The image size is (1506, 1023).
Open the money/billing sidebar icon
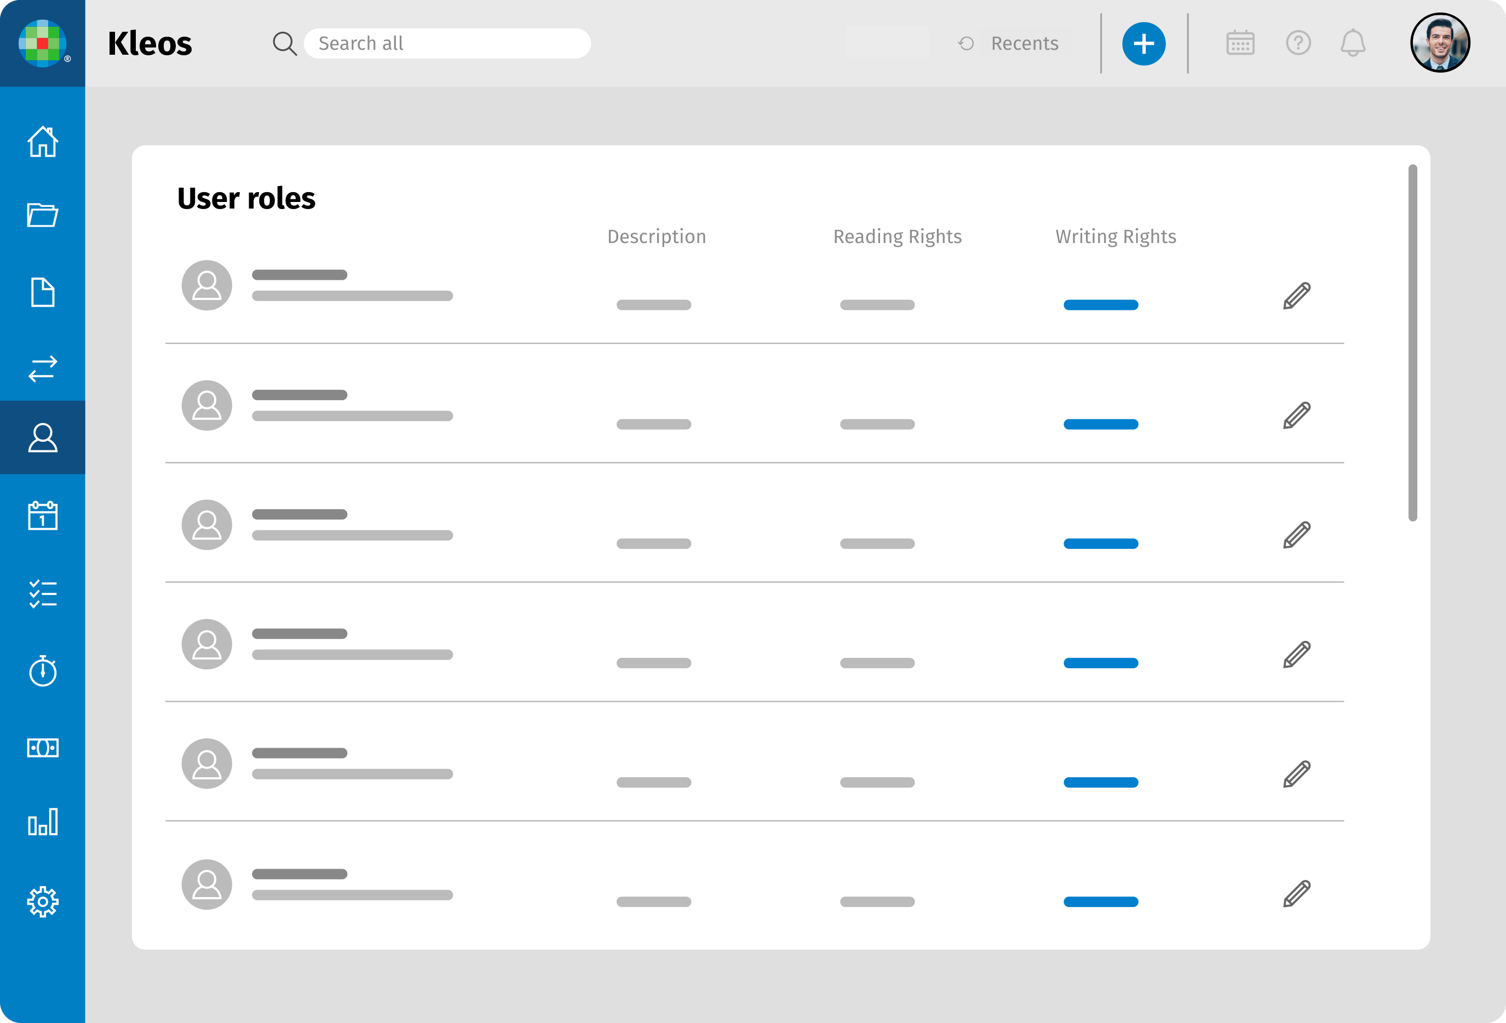[x=43, y=748]
